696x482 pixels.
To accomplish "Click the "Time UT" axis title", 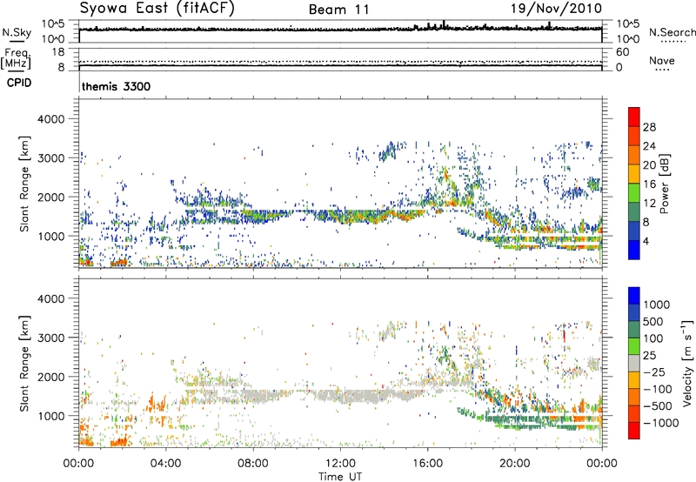I will click(340, 477).
